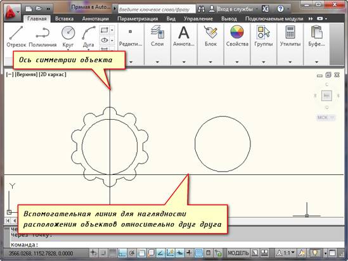Click the ViewCube top face
This screenshot has width=348, height=261.
326,96
